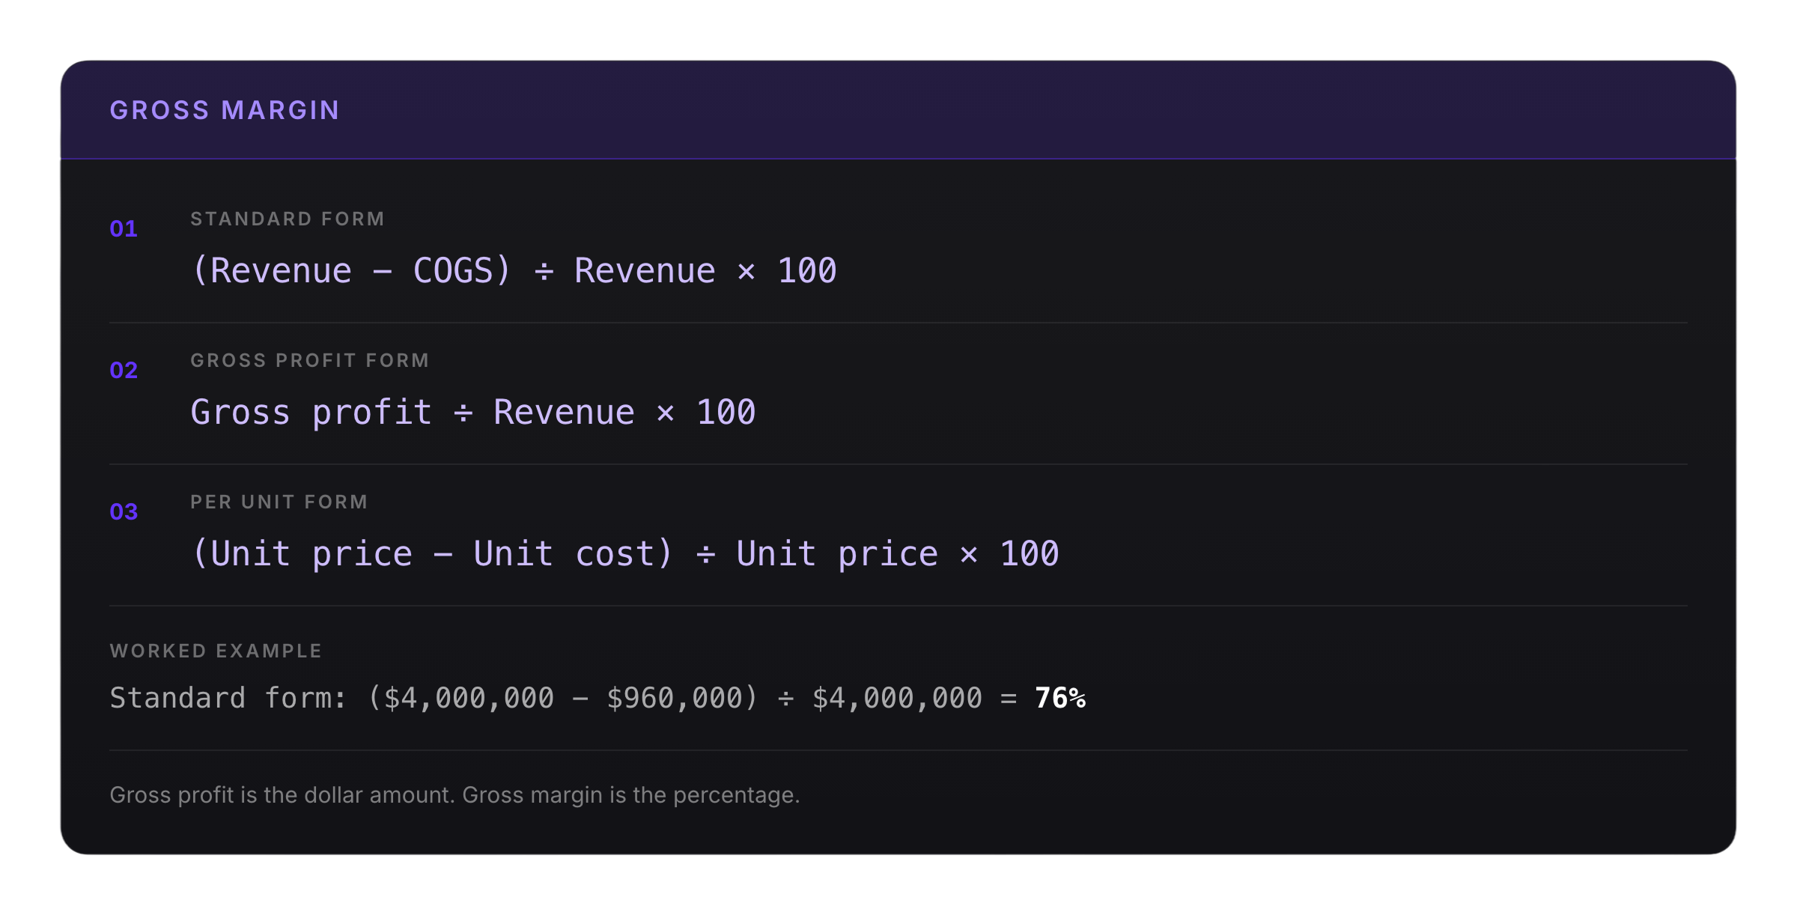This screenshot has height=915, width=1797.
Task: Select the step number 02
Action: (124, 370)
